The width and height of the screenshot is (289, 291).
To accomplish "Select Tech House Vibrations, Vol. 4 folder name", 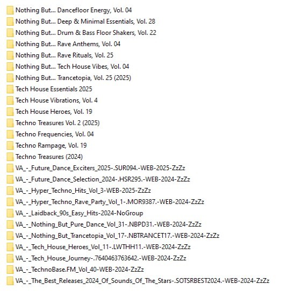I will 56,100.
